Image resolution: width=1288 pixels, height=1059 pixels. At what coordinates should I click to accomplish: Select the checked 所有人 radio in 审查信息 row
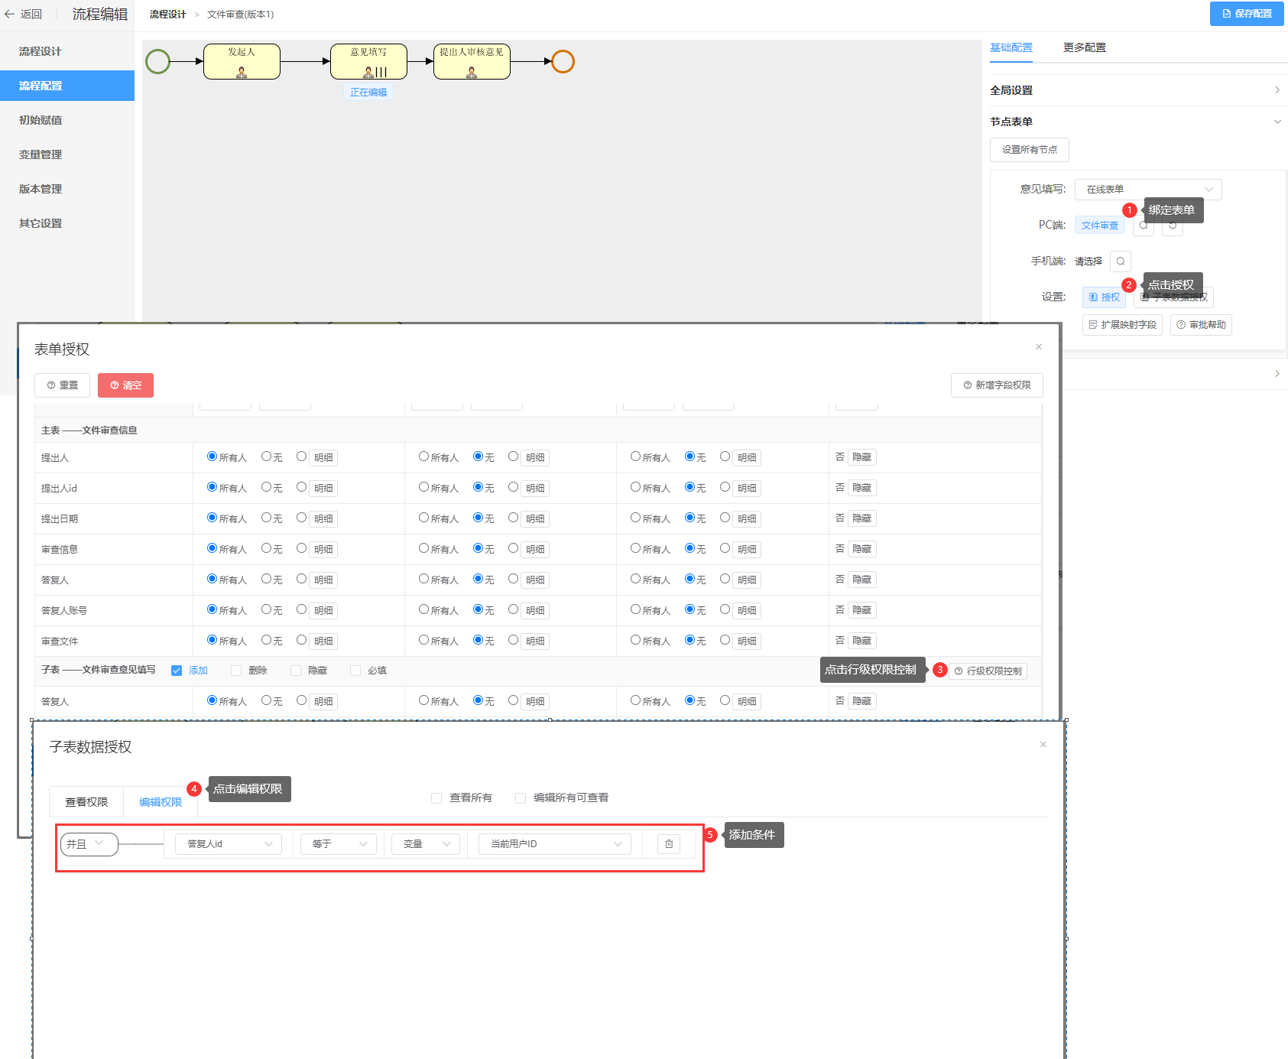[213, 548]
